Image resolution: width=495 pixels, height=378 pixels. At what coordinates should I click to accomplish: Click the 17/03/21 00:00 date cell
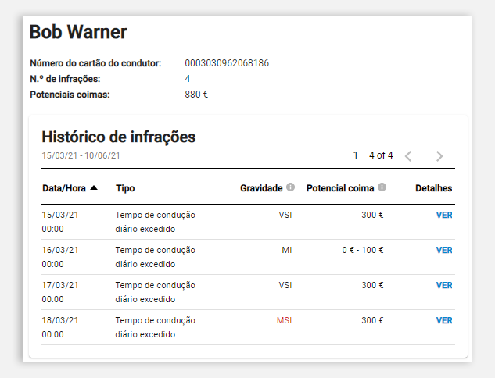(60, 292)
